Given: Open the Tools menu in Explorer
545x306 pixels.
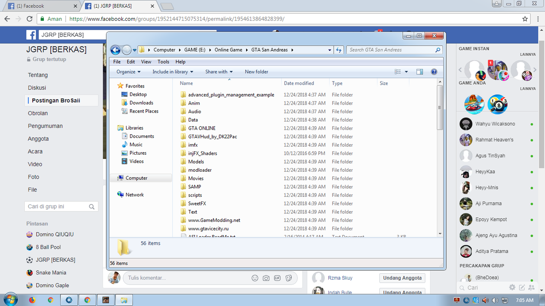Looking at the screenshot, I should coord(163,62).
